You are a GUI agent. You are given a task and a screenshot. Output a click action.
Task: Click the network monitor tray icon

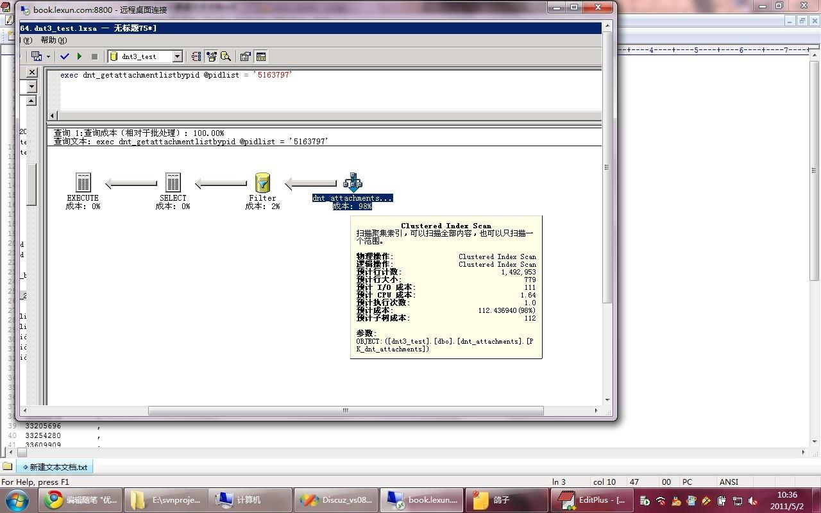pyautogui.click(x=738, y=501)
